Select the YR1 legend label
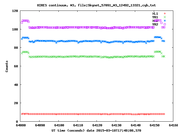178x133 pixels. click(155, 17)
